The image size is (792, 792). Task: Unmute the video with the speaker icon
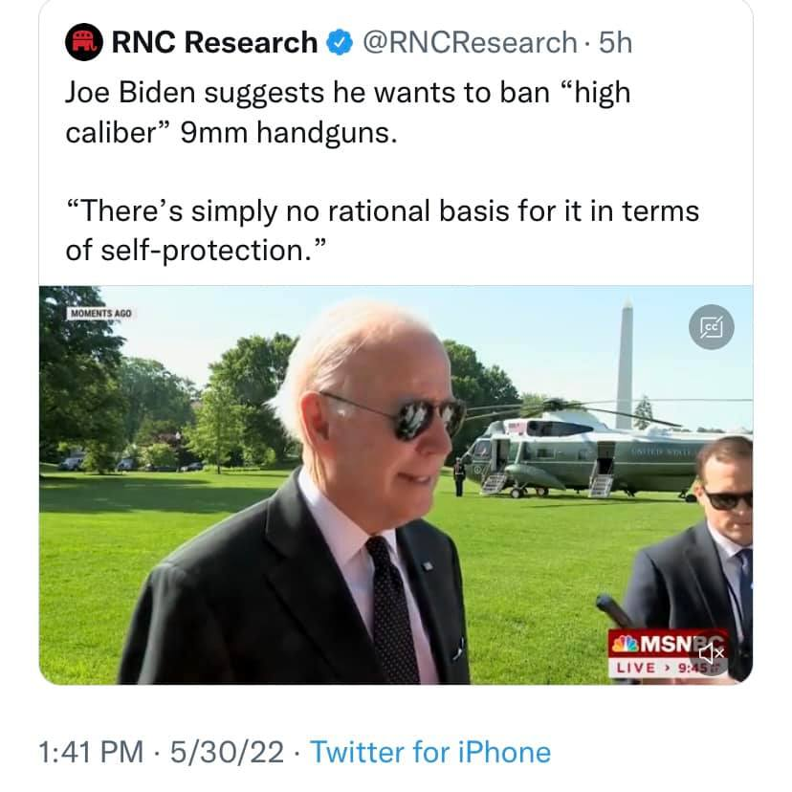click(x=716, y=652)
